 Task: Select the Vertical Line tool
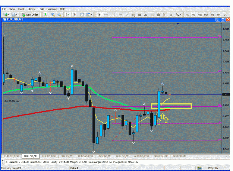(114, 14)
